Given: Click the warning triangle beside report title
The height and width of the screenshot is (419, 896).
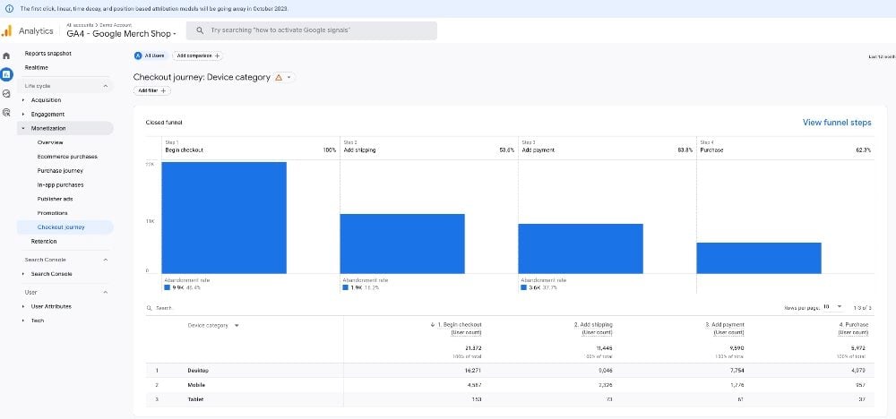Looking at the screenshot, I should pos(279,77).
